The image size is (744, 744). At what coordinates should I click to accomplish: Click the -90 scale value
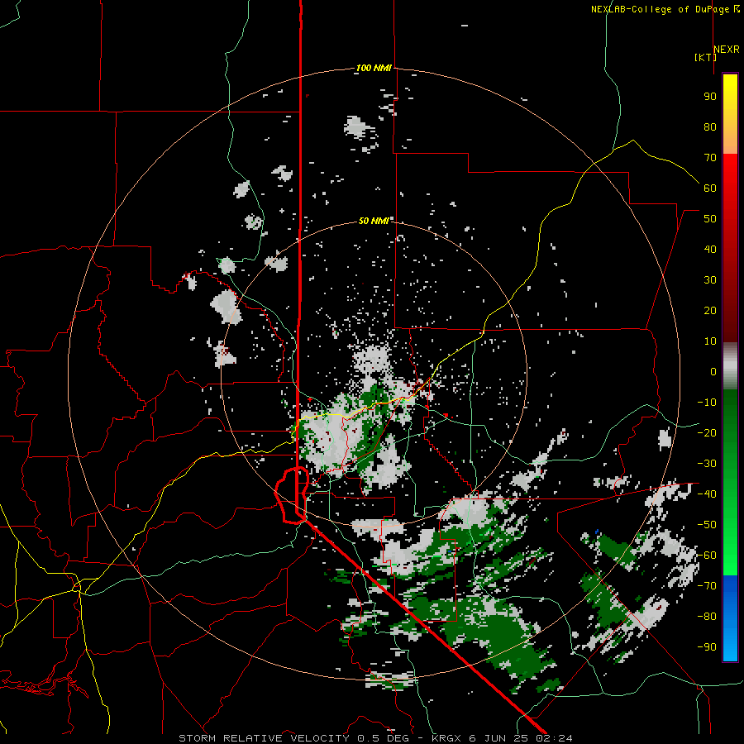[x=707, y=647]
